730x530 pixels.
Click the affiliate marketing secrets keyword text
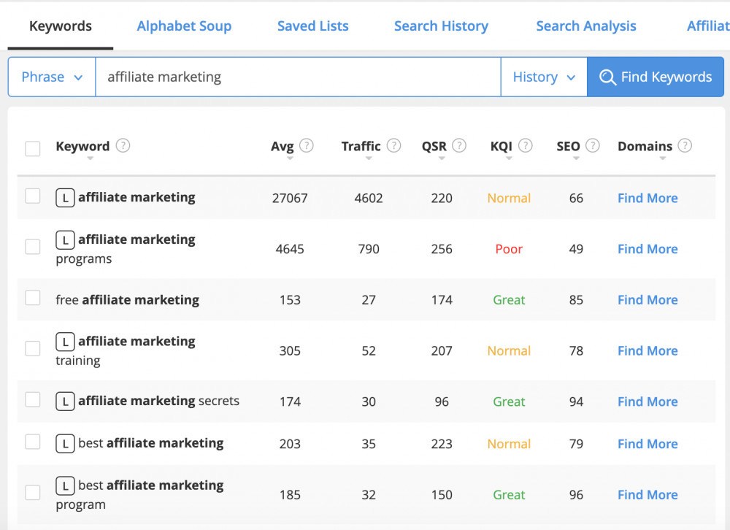[x=158, y=401]
